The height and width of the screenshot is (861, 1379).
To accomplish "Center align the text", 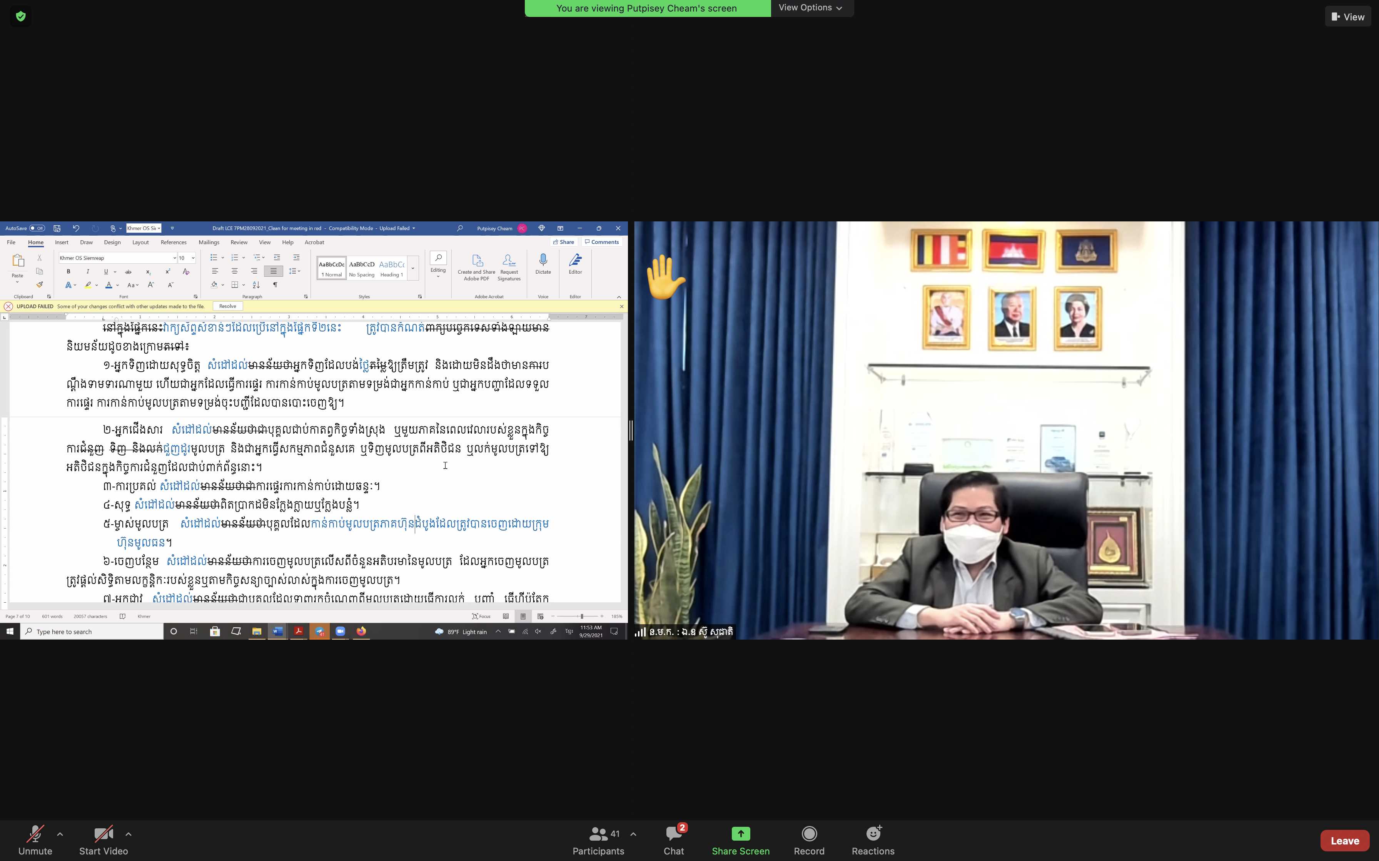I will pos(234,271).
